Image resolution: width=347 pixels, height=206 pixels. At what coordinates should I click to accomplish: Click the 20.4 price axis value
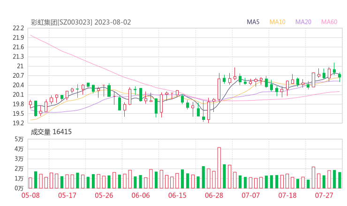18,85
